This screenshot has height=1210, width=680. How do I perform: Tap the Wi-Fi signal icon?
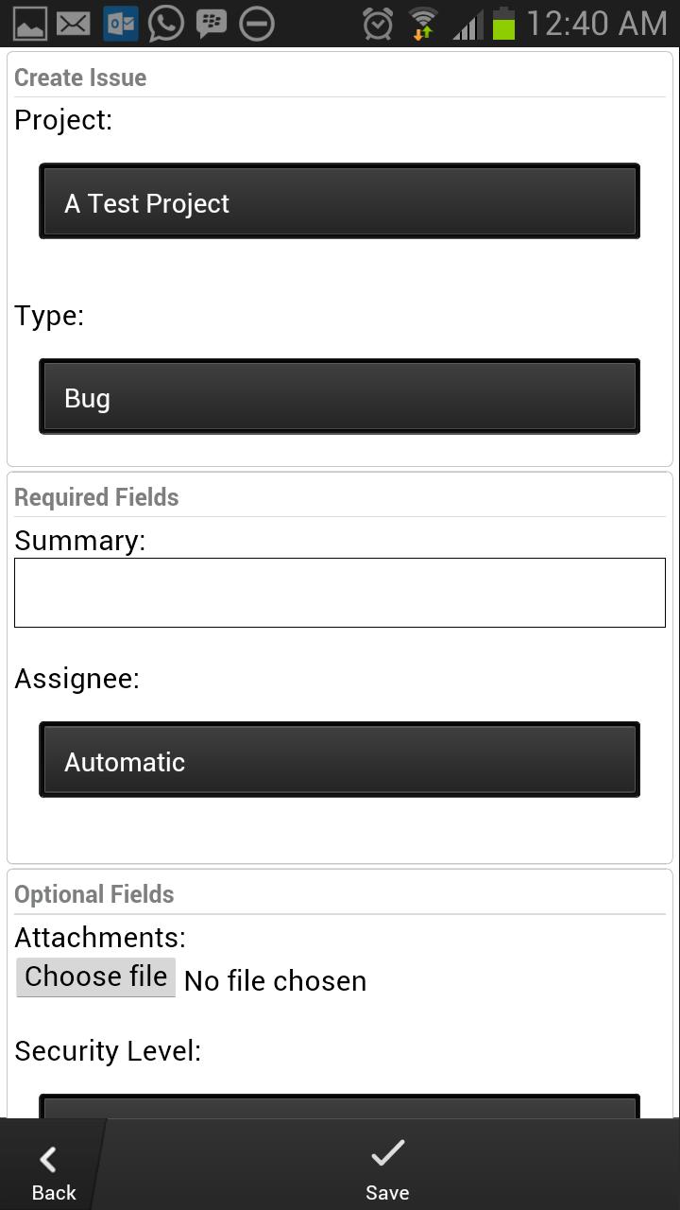click(x=422, y=23)
